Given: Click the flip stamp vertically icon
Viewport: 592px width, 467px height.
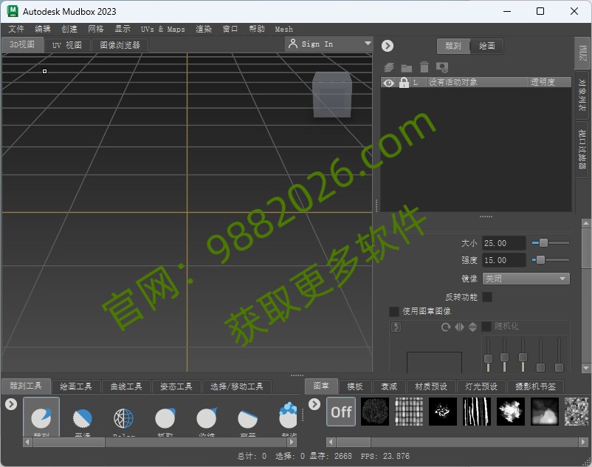Looking at the screenshot, I should tap(472, 327).
